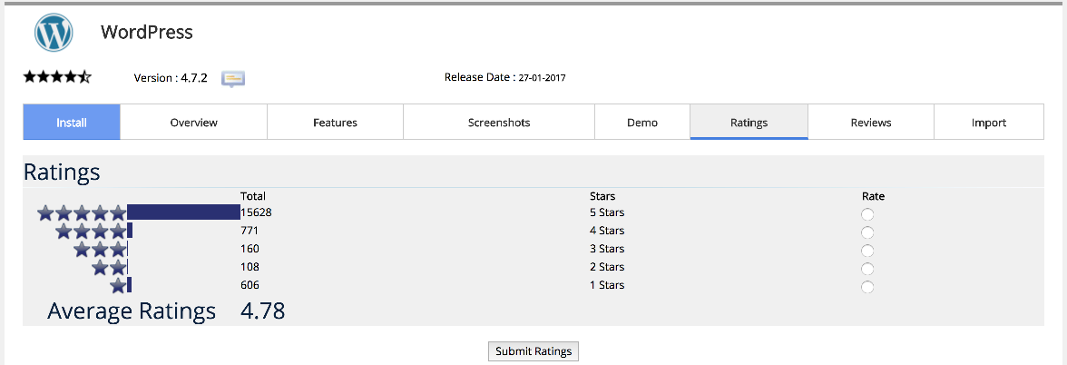Screen dimensions: 1067x365
Task: Select the 4 Stars rate radio button
Action: pyautogui.click(x=867, y=232)
